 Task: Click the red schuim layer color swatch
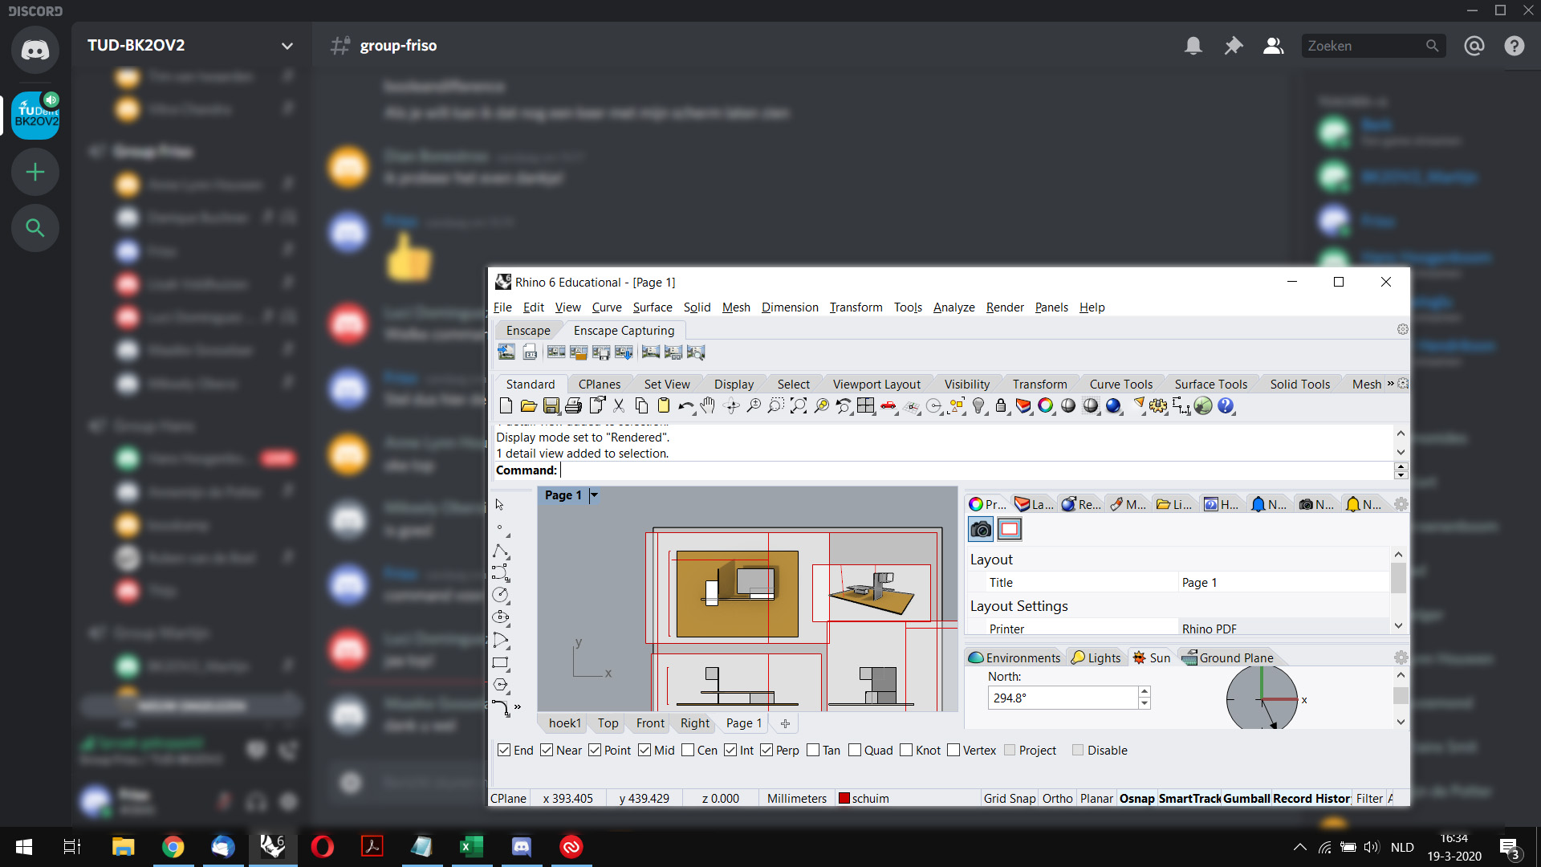(x=844, y=799)
